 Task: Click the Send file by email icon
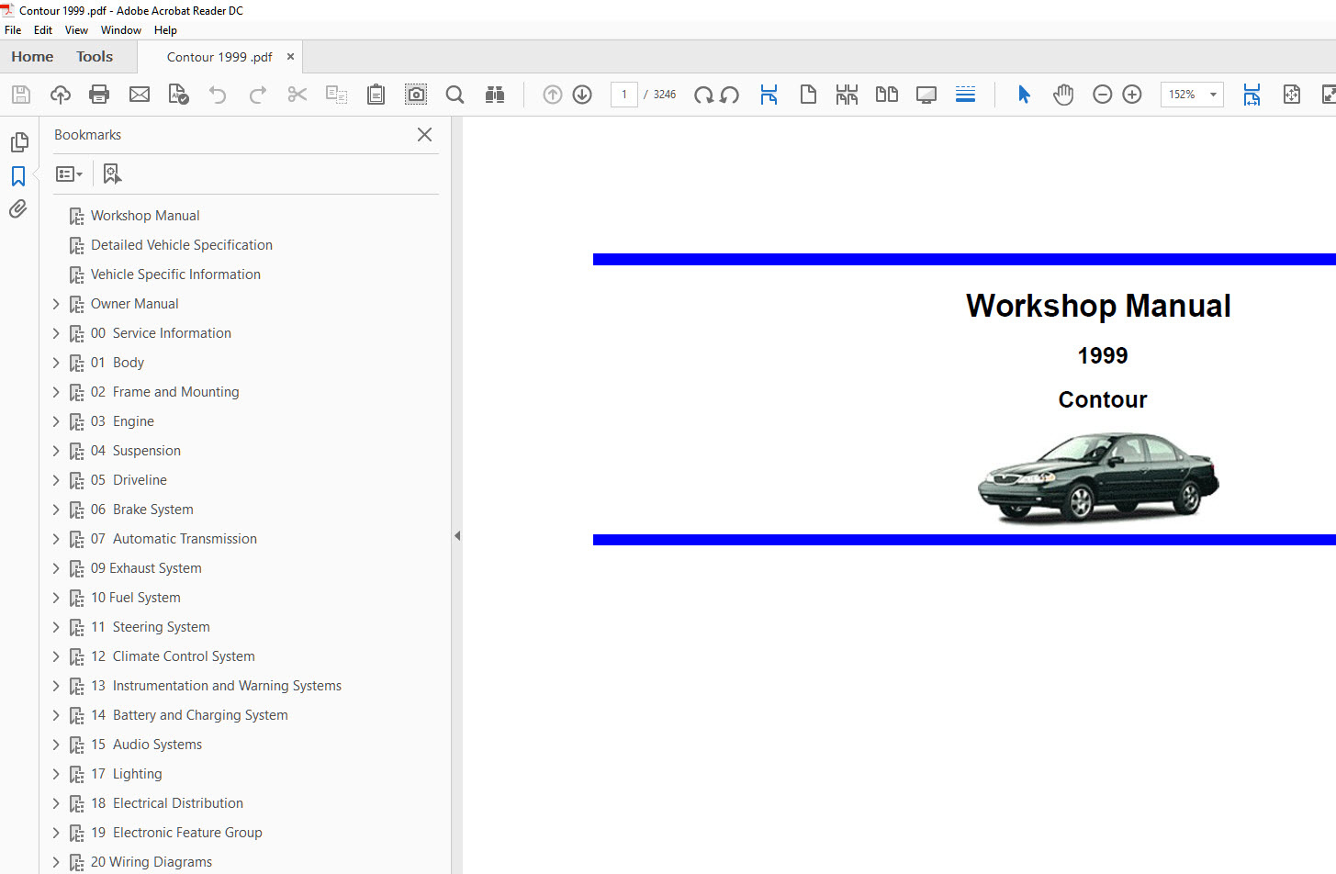[x=140, y=95]
